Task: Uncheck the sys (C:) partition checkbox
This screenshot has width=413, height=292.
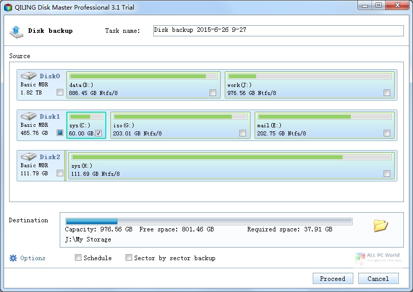Action: (99, 133)
